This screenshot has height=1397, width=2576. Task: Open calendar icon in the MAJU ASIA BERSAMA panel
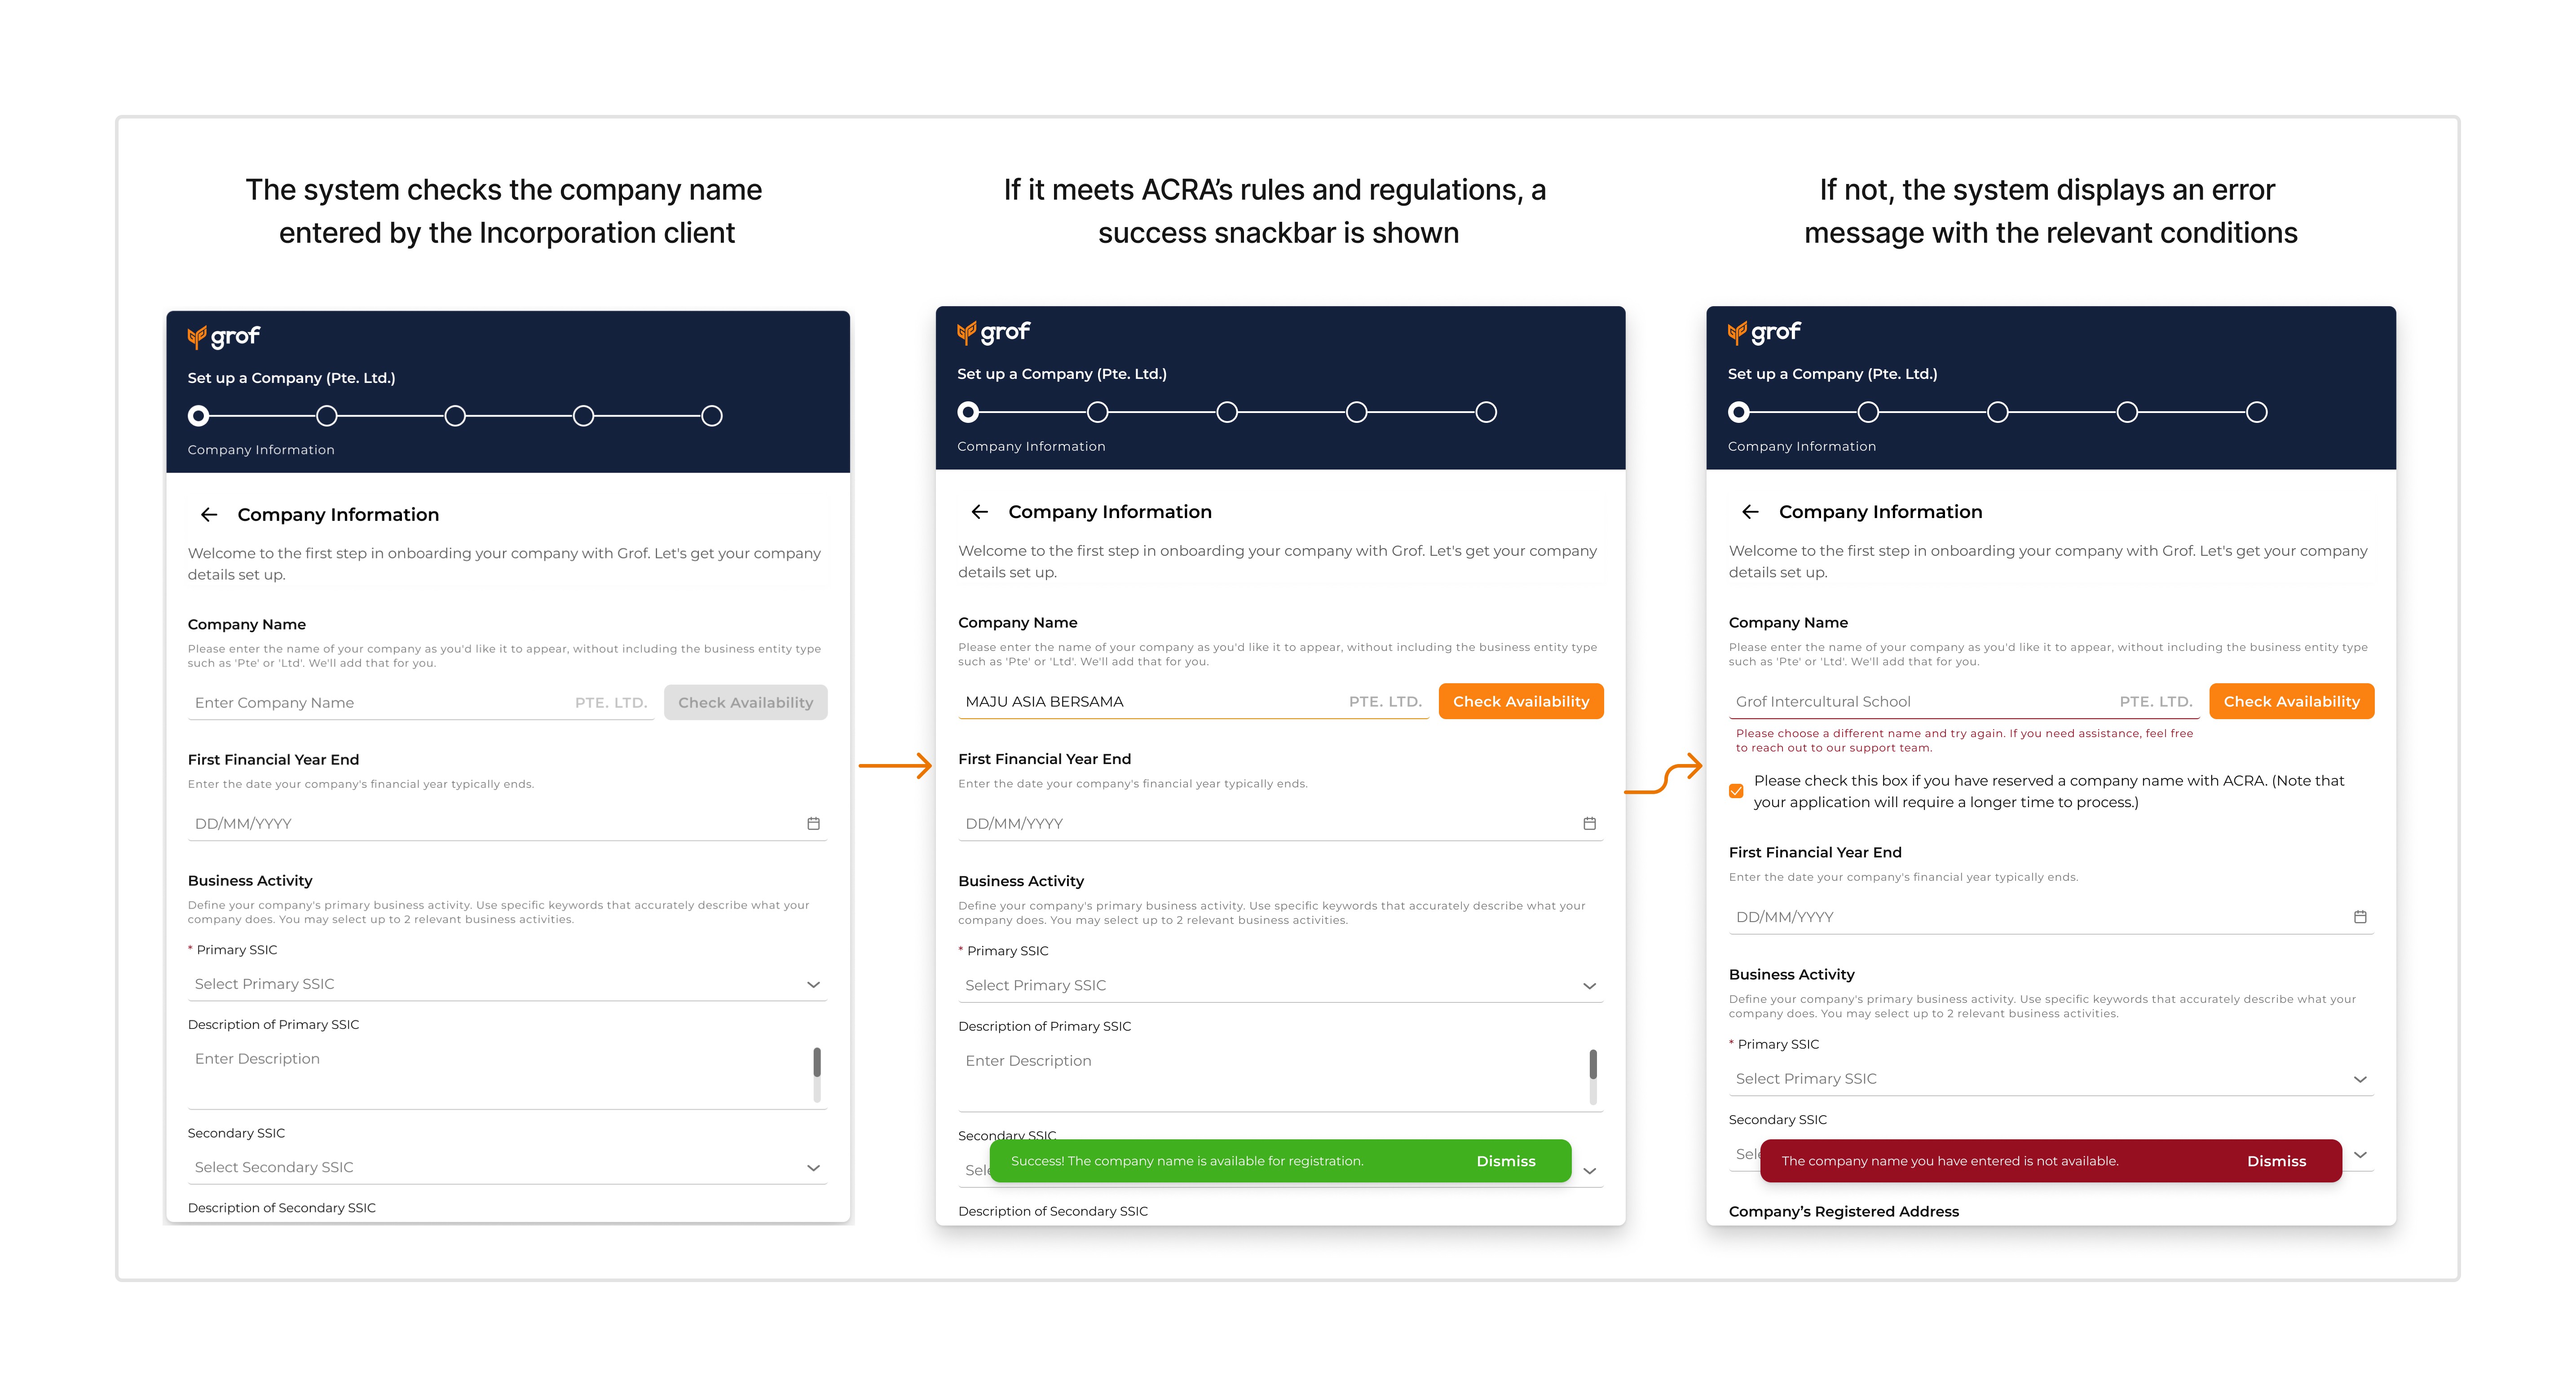(x=1589, y=823)
